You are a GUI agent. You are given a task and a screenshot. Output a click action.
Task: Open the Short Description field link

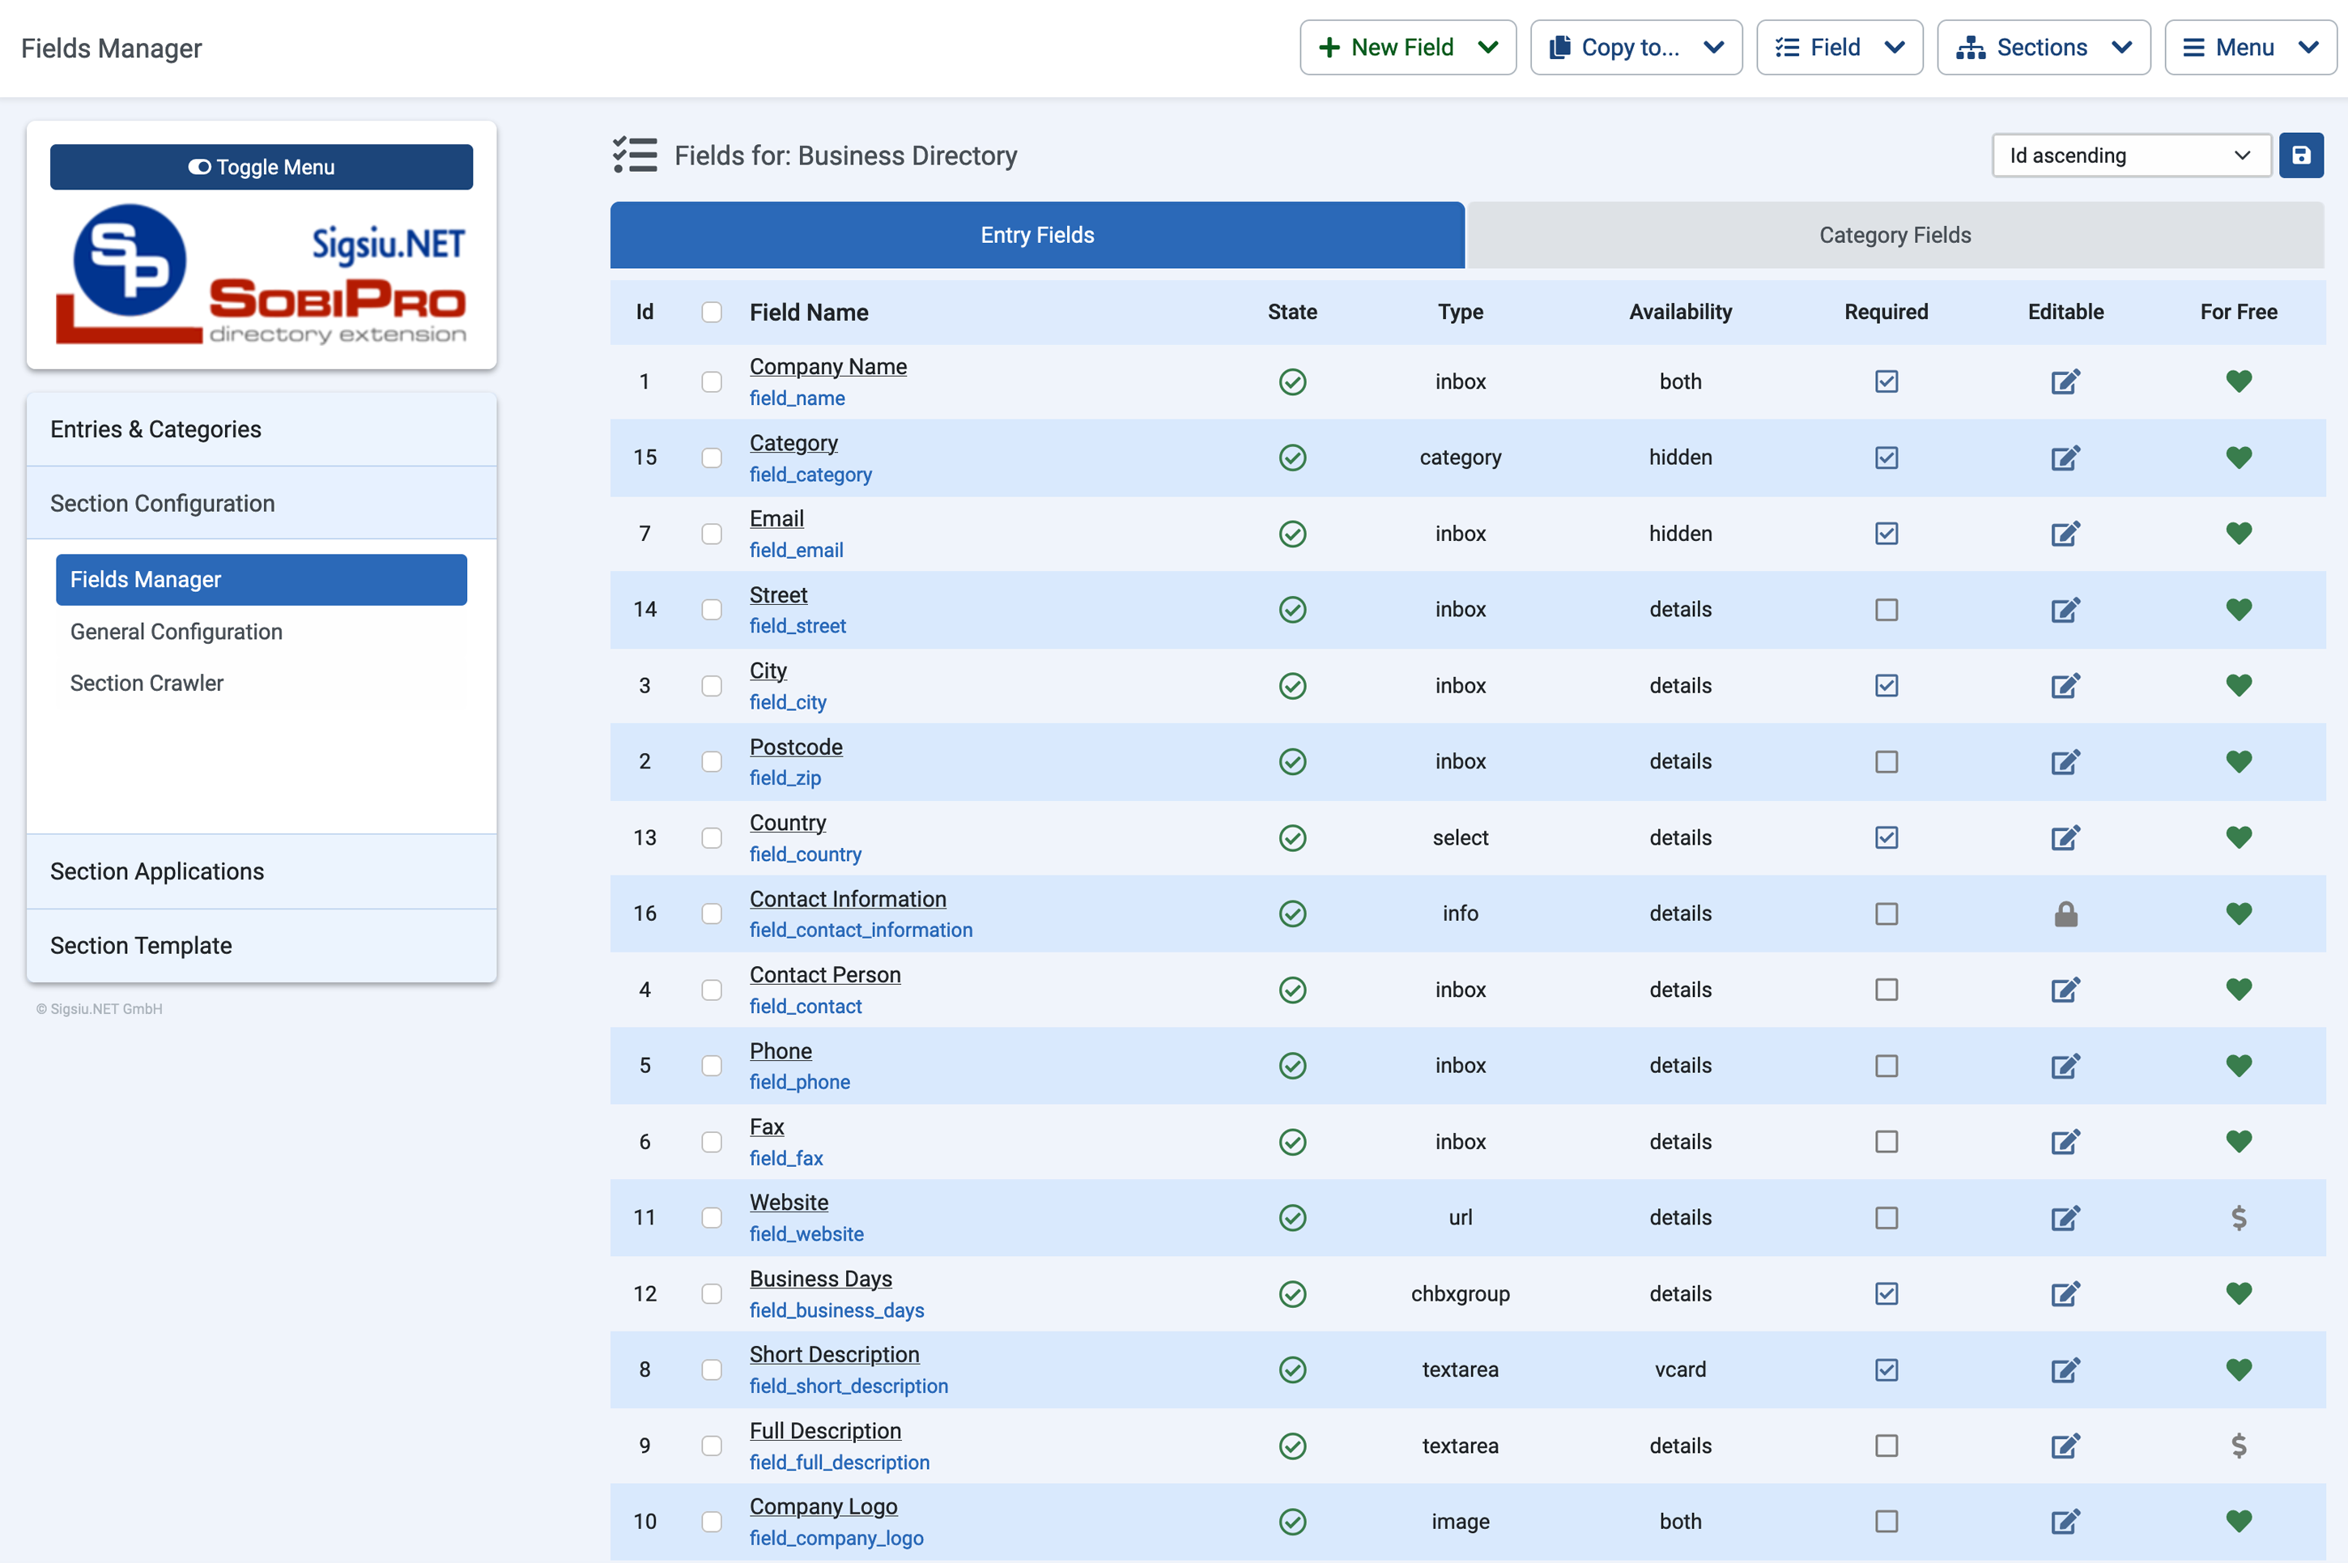pyautogui.click(x=834, y=1355)
